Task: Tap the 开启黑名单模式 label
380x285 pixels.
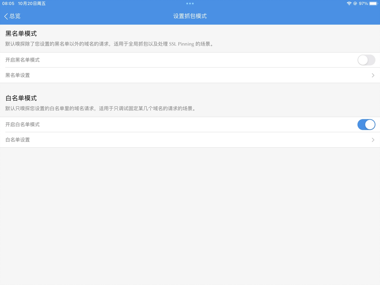Action: [x=23, y=60]
